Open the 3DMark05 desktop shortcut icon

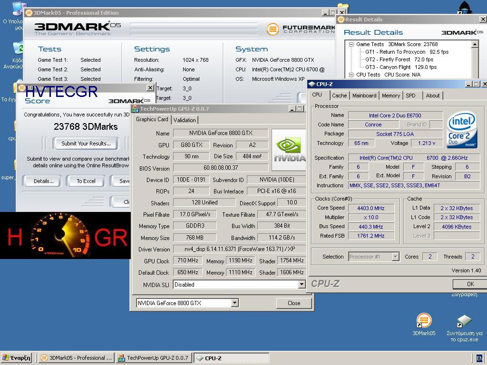(424, 320)
